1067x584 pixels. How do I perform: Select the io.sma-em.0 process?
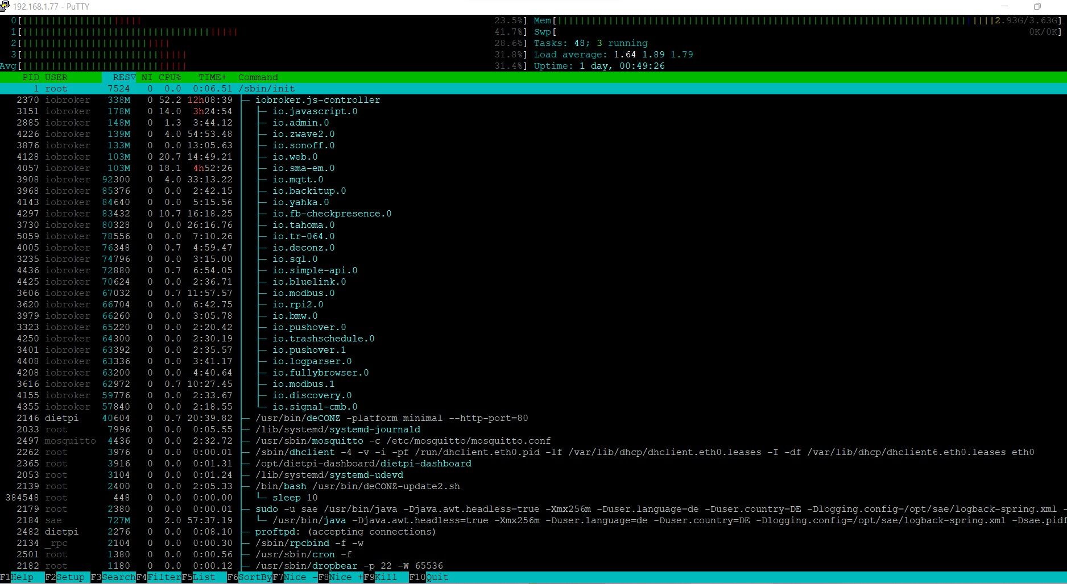tap(533, 168)
